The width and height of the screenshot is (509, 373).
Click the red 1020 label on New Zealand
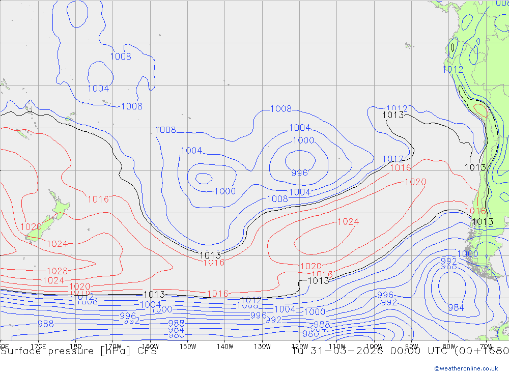pos(31,226)
